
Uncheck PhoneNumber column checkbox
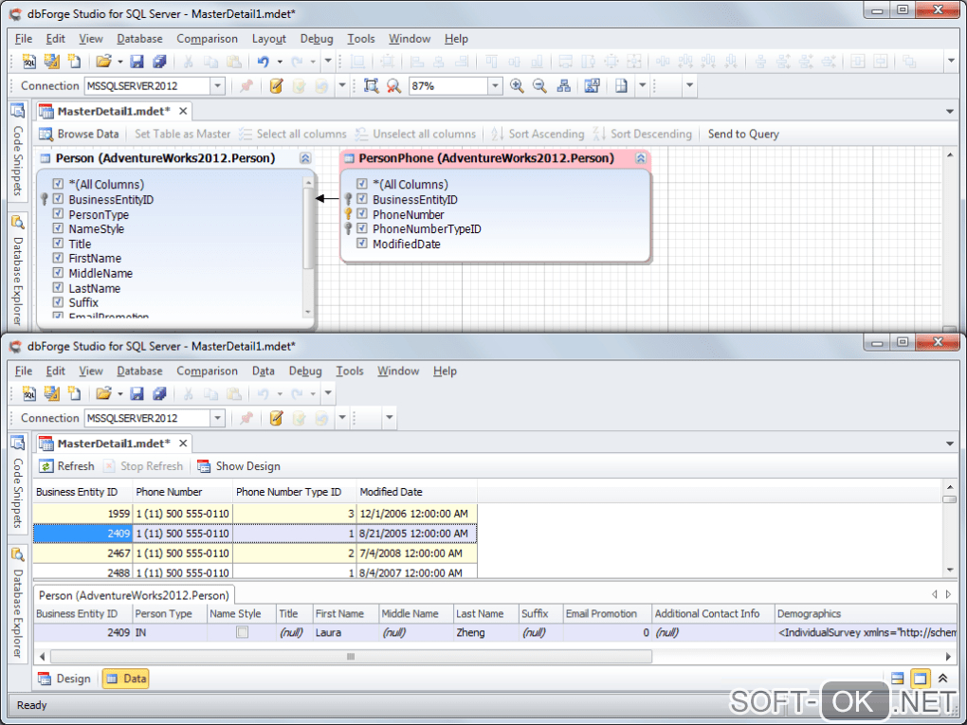[x=362, y=214]
